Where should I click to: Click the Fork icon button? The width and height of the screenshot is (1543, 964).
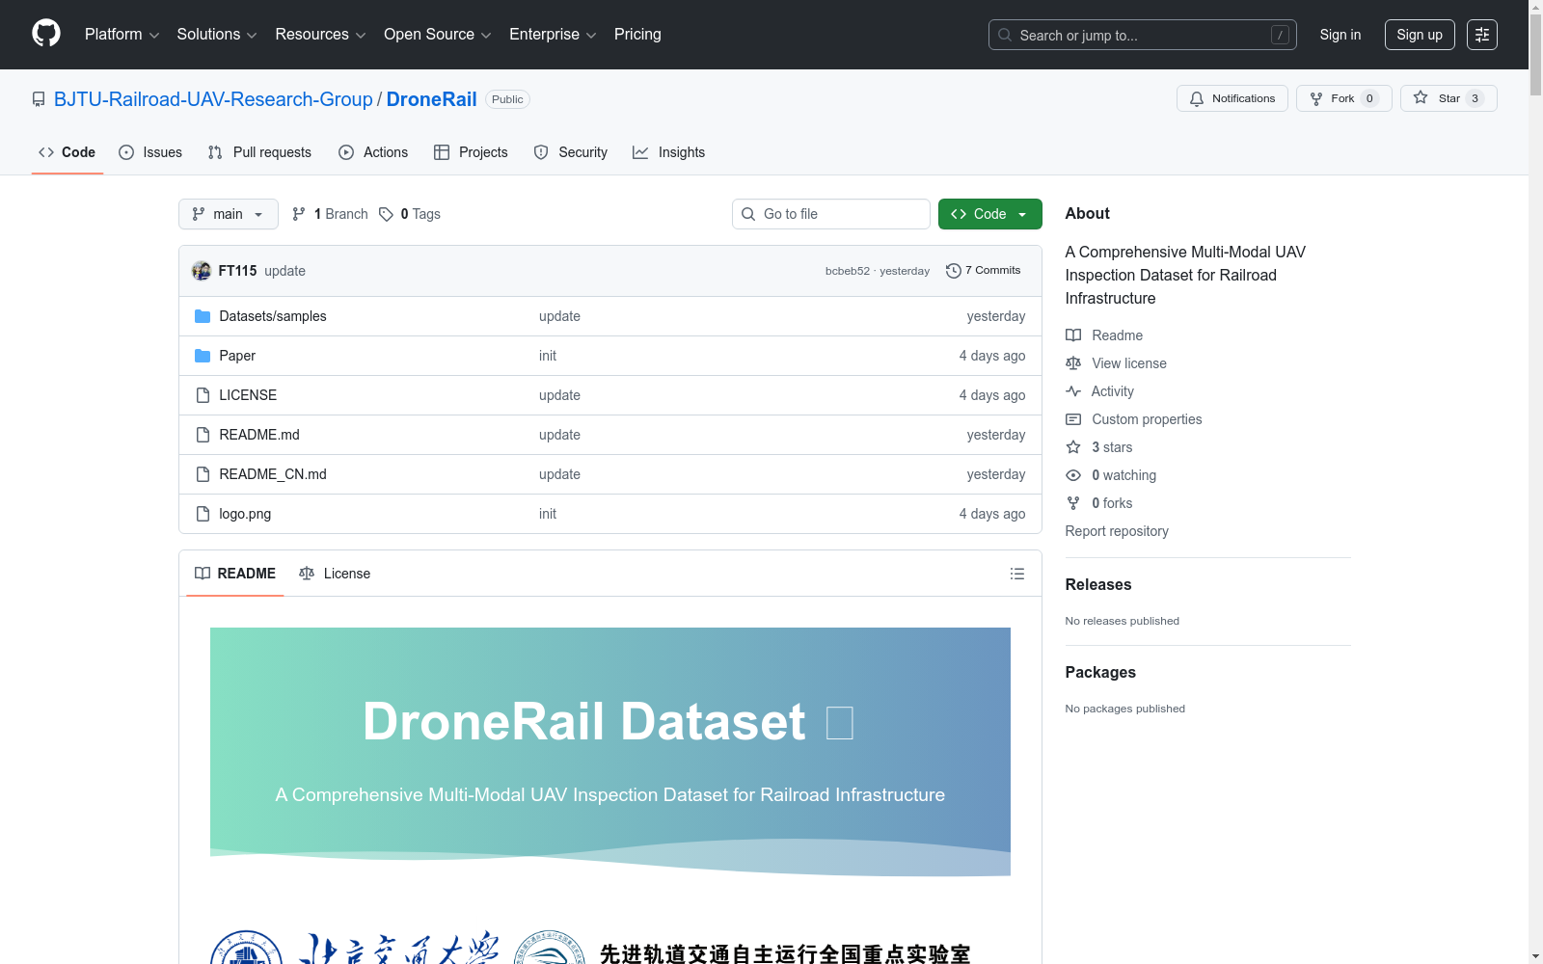coord(1316,98)
